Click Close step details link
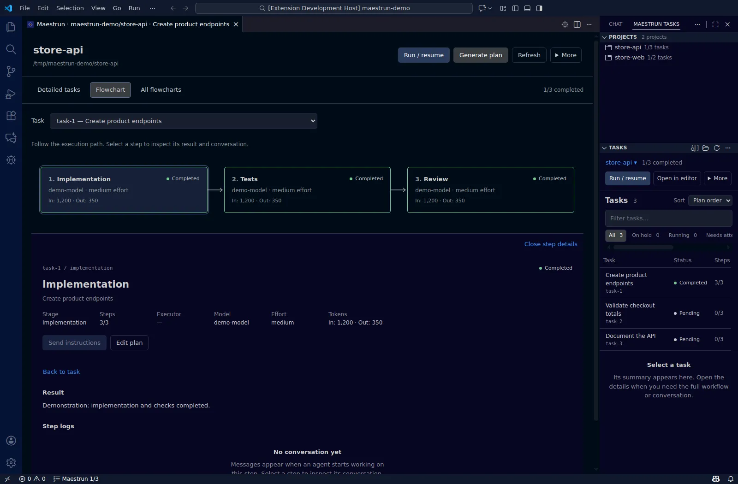This screenshot has width=738, height=484. click(551, 244)
